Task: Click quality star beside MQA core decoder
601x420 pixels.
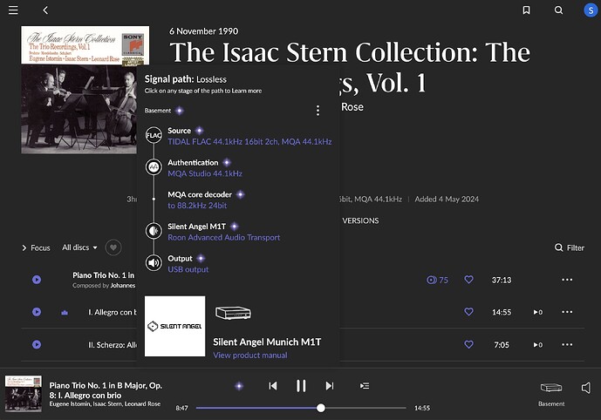Action: click(x=241, y=194)
